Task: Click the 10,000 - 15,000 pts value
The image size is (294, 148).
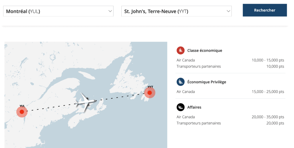Action: pyautogui.click(x=268, y=60)
